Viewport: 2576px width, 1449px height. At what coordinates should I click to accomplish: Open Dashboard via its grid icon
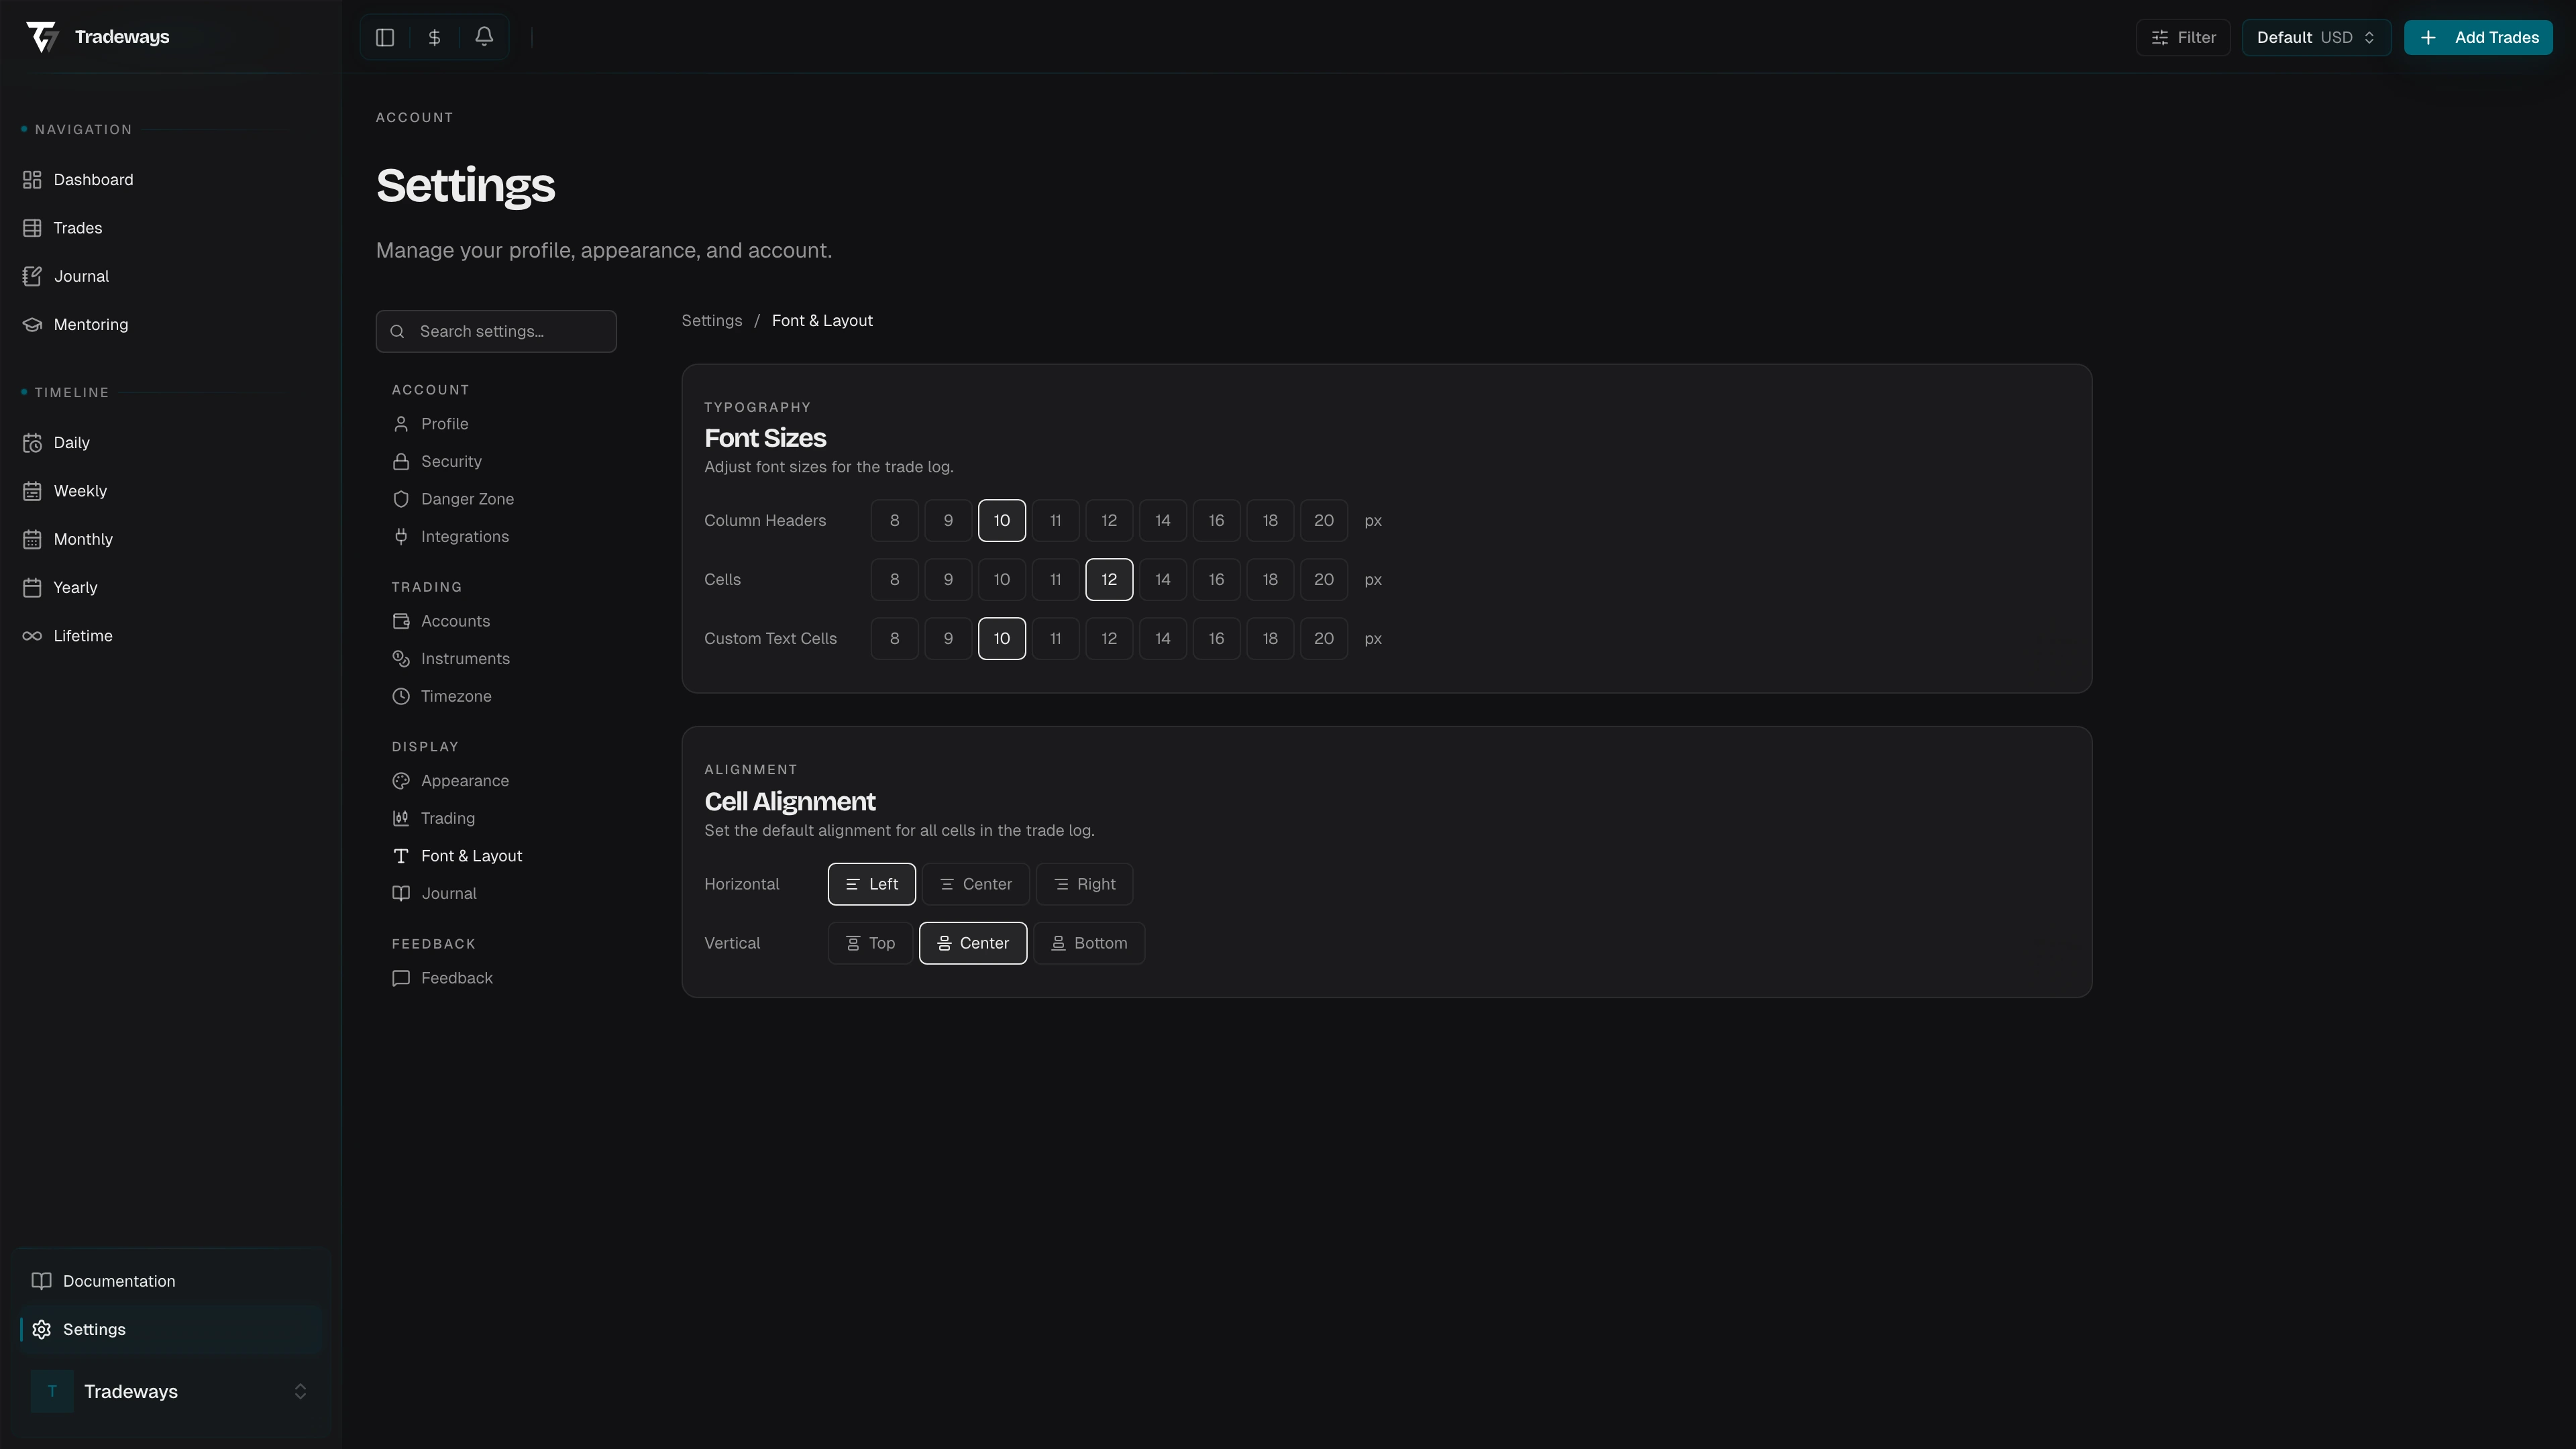point(32,179)
